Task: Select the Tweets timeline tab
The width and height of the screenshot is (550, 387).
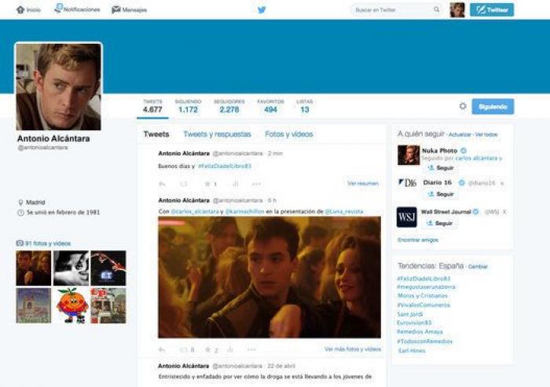Action: pos(156,134)
